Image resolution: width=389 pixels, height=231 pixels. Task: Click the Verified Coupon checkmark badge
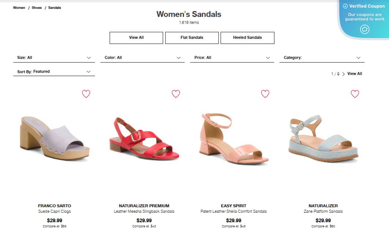pyautogui.click(x=345, y=6)
